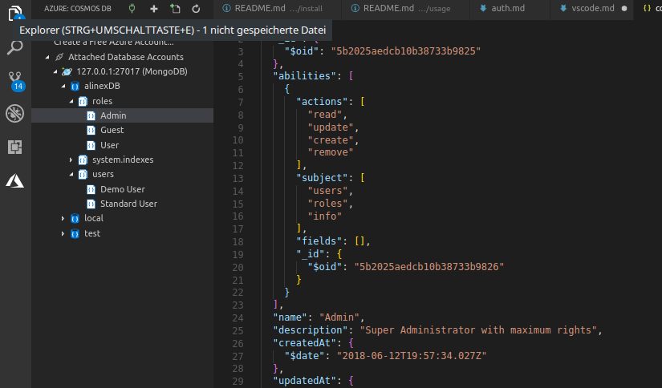The image size is (662, 388).
Task: Switch to vscode.md tab
Action: click(x=592, y=9)
